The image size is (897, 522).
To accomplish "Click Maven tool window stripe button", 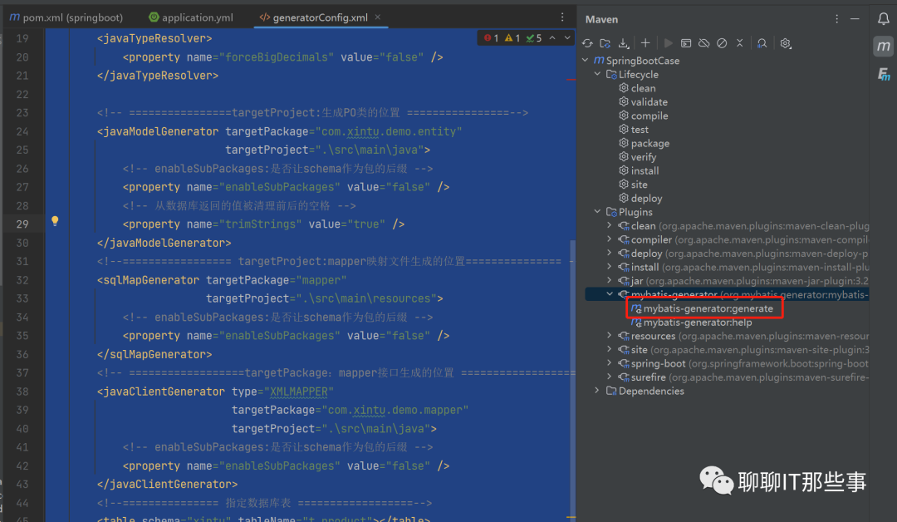I will pos(883,47).
